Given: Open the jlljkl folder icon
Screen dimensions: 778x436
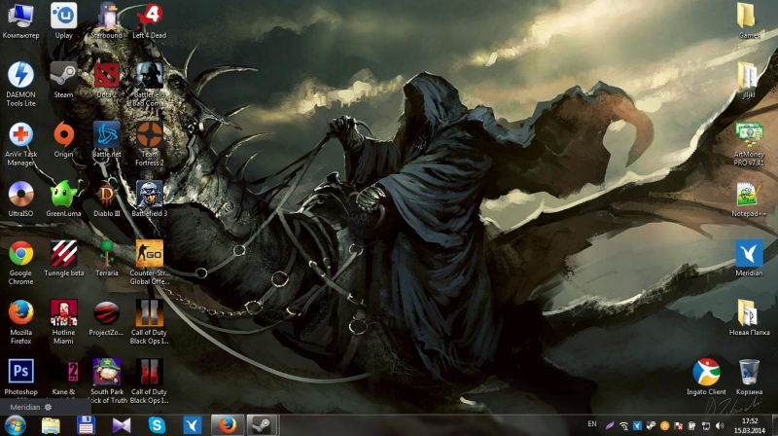Looking at the screenshot, I should pos(748,80).
